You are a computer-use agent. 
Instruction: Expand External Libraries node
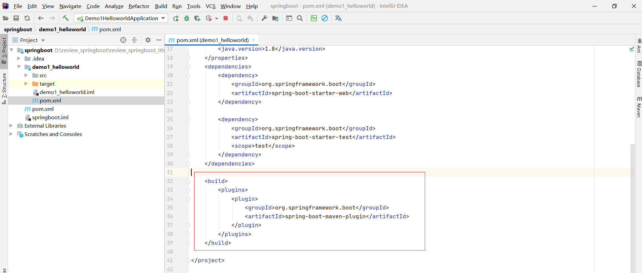pos(11,126)
